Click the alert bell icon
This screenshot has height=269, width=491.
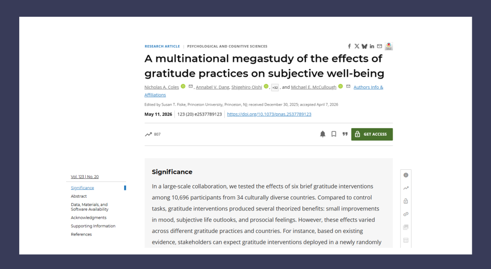pos(323,134)
